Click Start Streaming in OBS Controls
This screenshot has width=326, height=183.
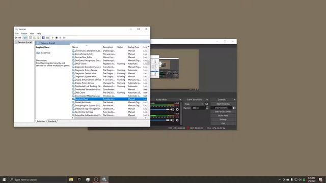[x=223, y=104]
